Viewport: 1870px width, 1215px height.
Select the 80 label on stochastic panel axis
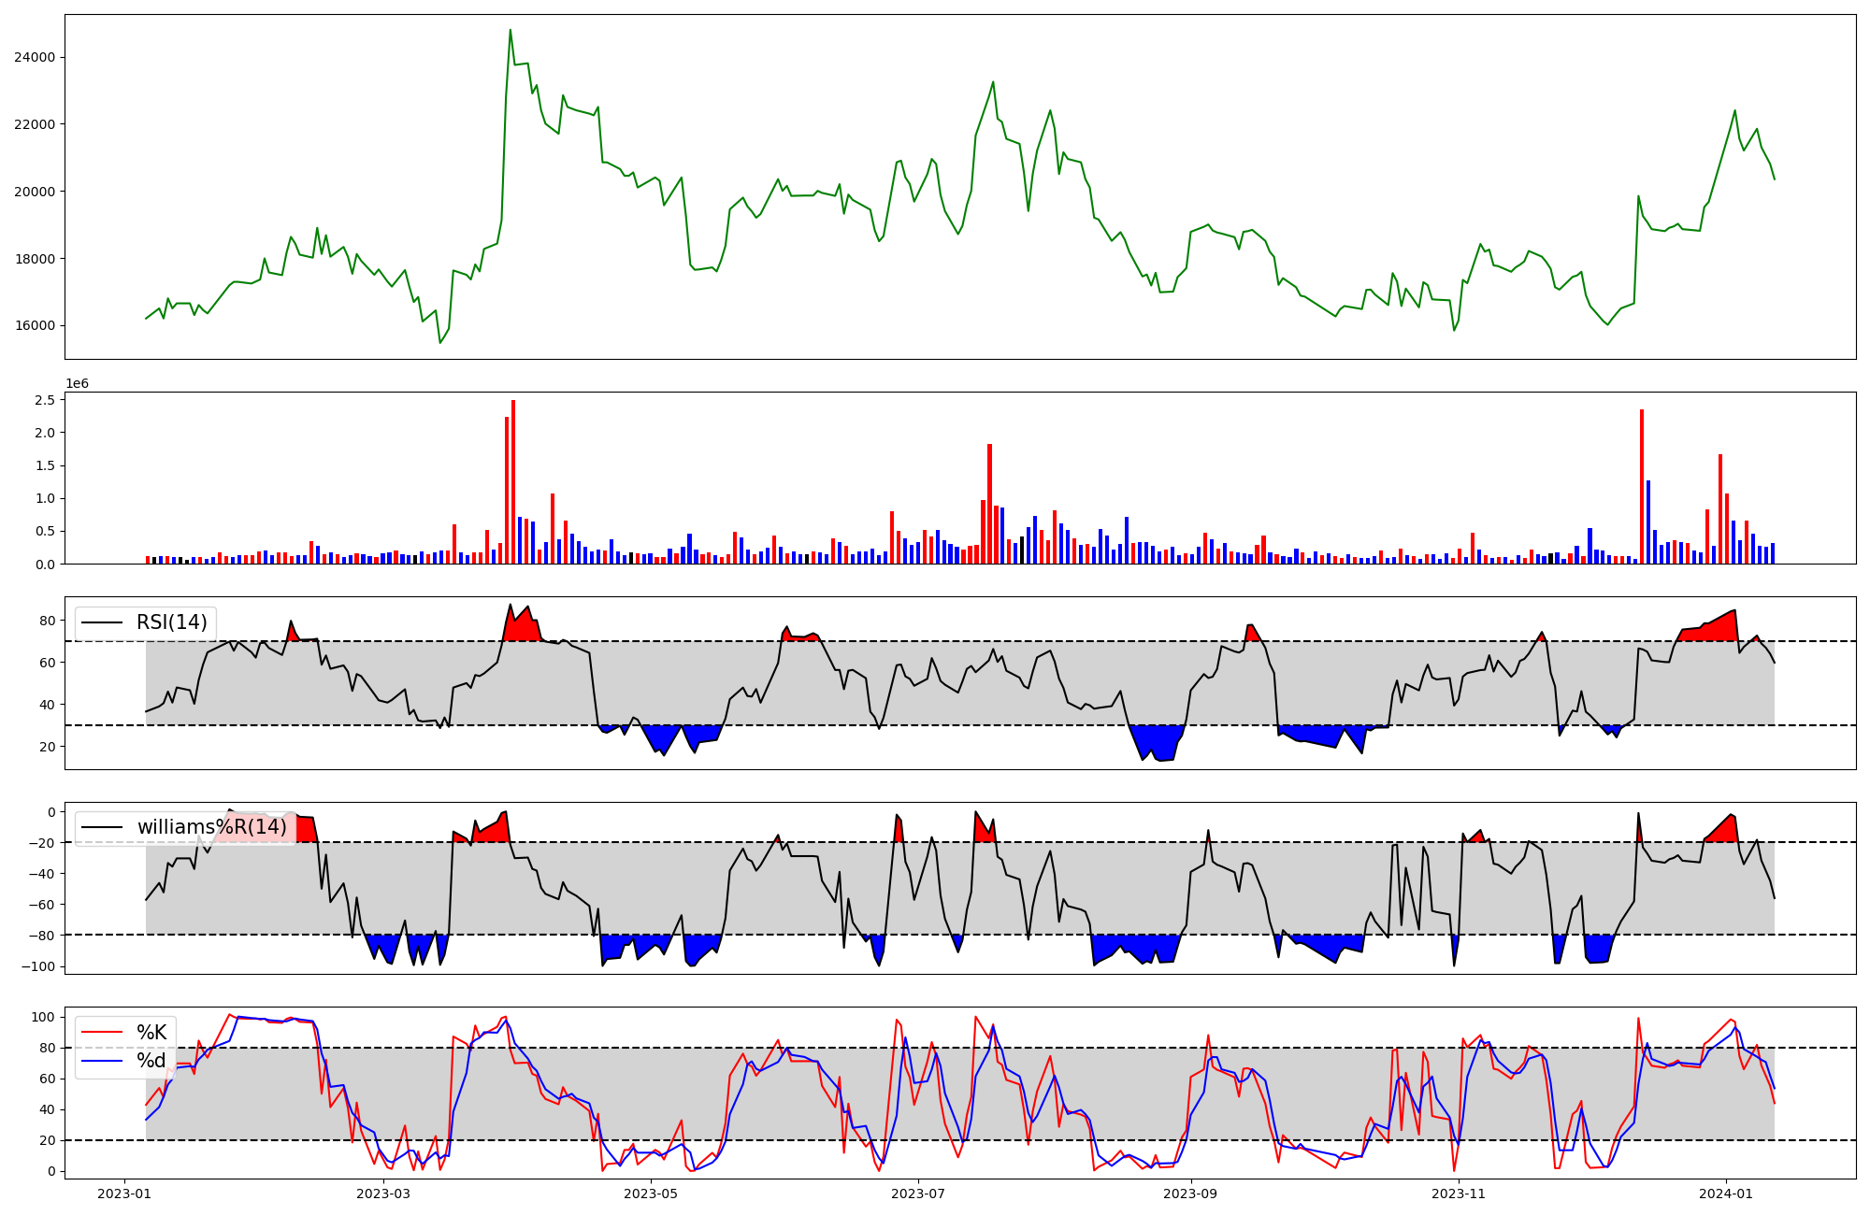click(x=48, y=1048)
